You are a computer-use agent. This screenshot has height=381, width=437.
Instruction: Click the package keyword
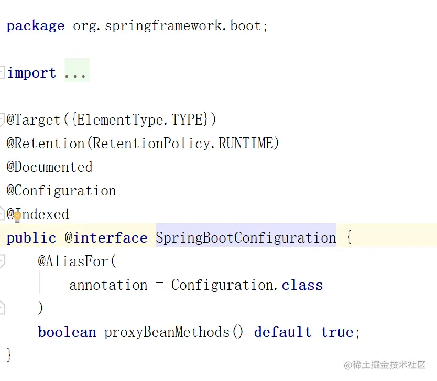click(36, 26)
